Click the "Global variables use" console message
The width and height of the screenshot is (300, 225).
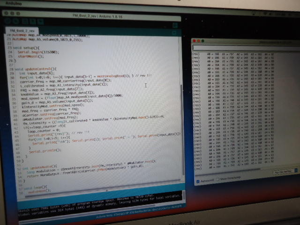click(99, 206)
